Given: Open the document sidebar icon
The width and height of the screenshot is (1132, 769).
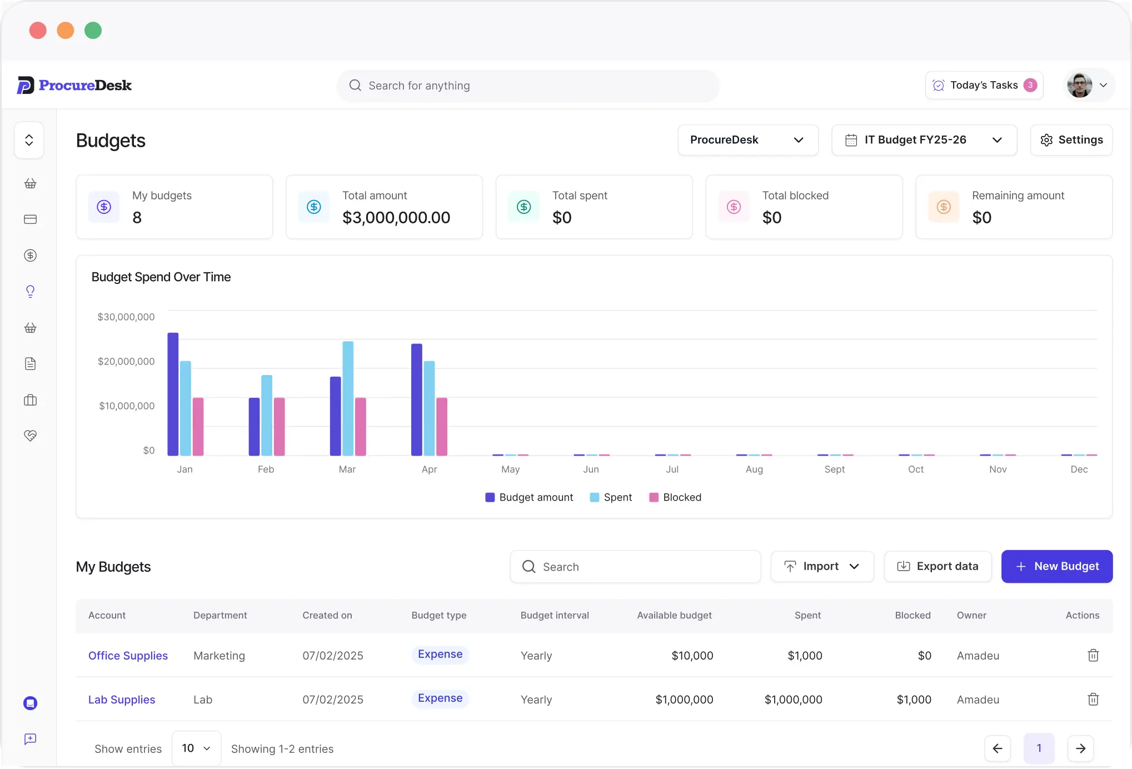Looking at the screenshot, I should pyautogui.click(x=30, y=363).
